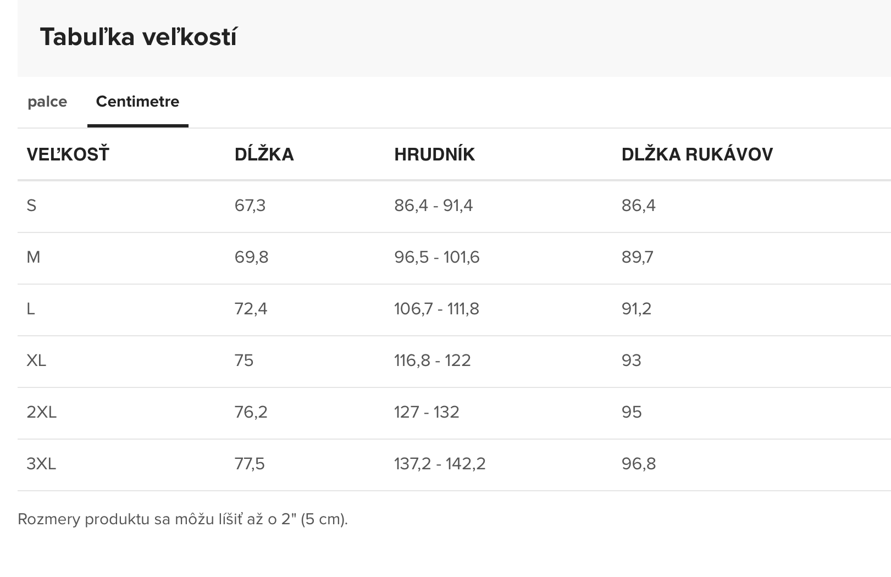Select the 3XL size row
The height and width of the screenshot is (577, 891).
(x=454, y=464)
